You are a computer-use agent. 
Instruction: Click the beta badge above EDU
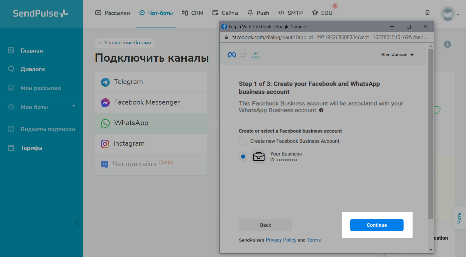[x=335, y=6]
